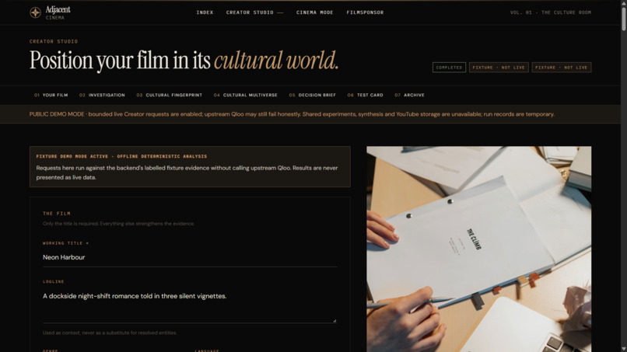Select the CREATOR STUDIO nav item
This screenshot has width=627, height=352.
[x=254, y=12]
